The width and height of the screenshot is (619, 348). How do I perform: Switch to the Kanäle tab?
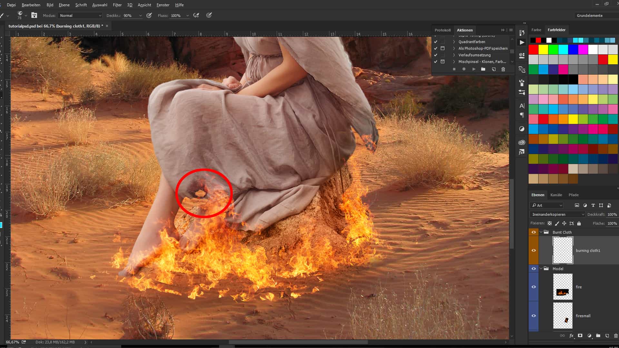(556, 195)
